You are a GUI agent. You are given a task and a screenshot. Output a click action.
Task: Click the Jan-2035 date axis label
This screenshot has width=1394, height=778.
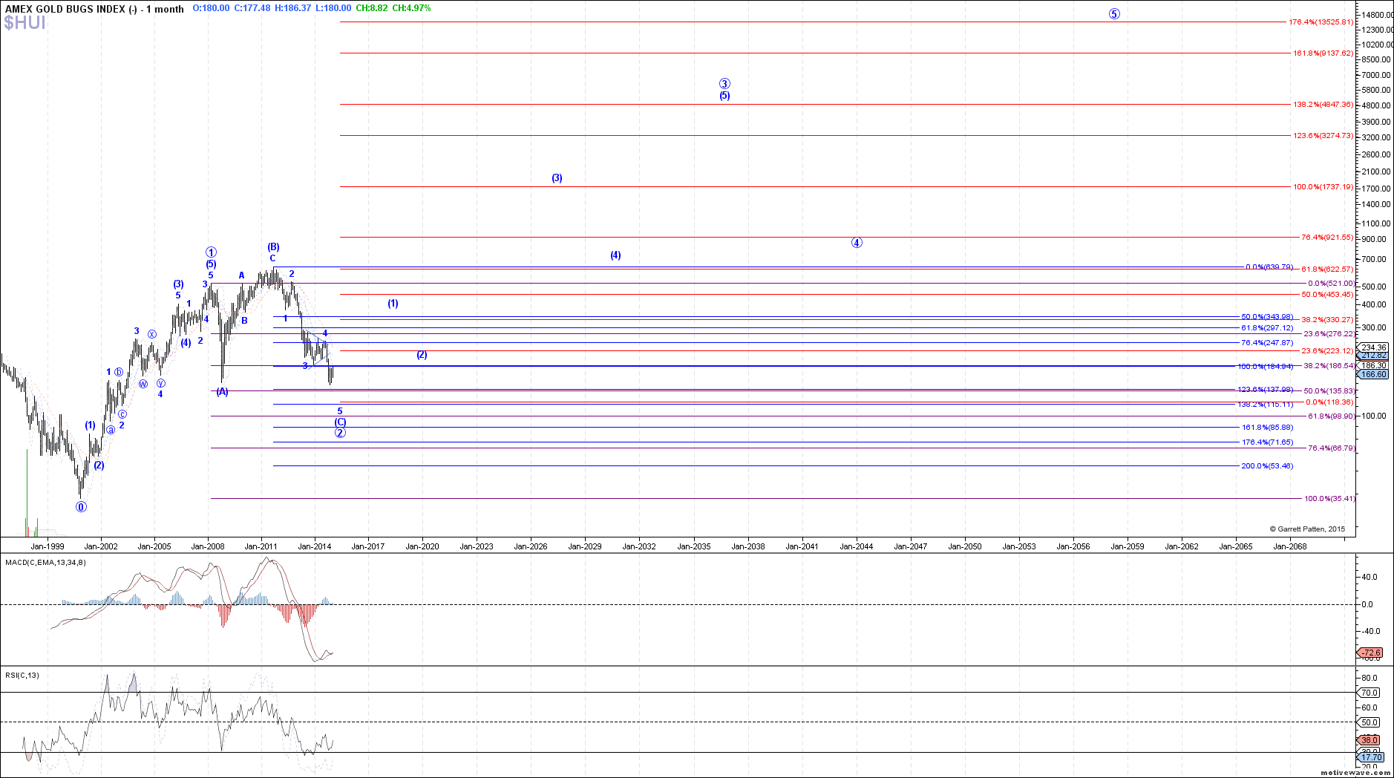[694, 546]
